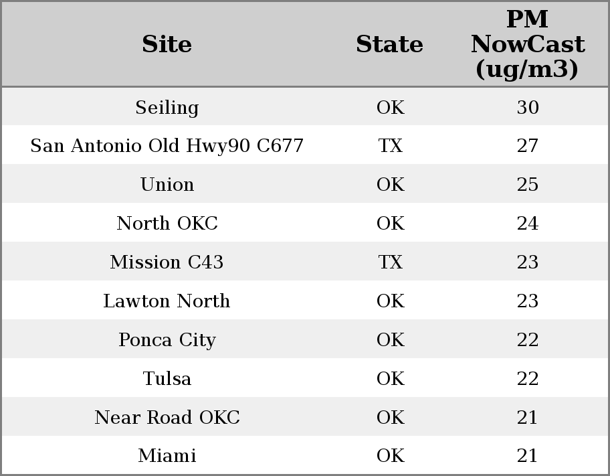Select the PM value 27 cell

coord(528,146)
